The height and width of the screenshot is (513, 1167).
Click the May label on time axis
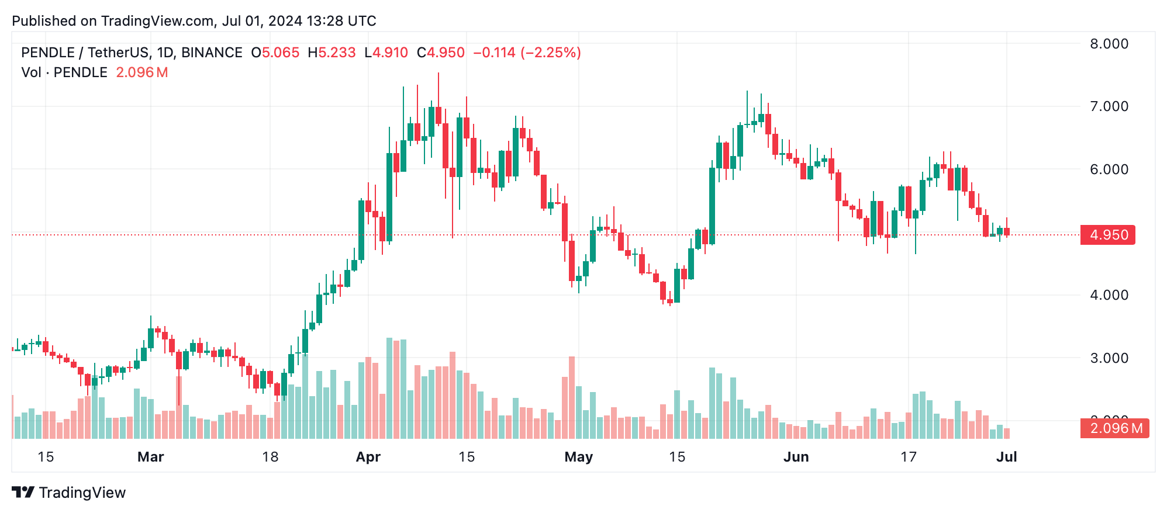[578, 457]
